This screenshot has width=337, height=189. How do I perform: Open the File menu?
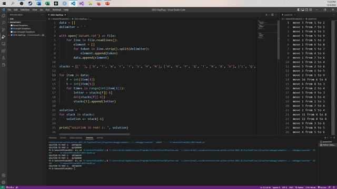(9, 9)
